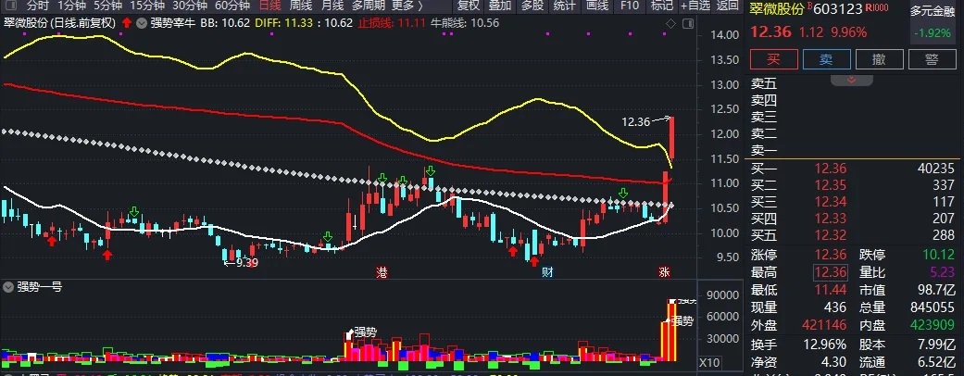Click the 翠微股份 stock name in the quote panel
964x376 pixels.
coord(777,8)
